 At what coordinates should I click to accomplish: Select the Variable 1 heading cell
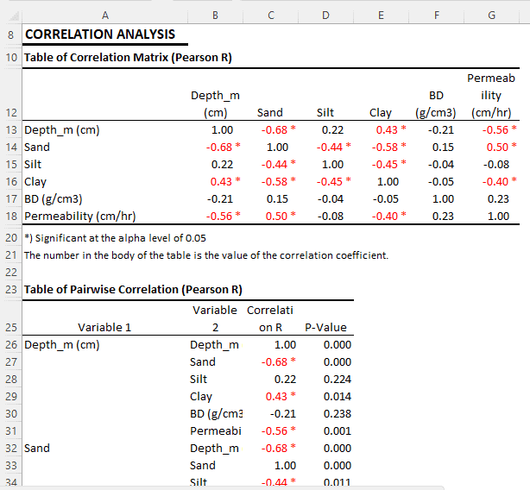pyautogui.click(x=104, y=328)
